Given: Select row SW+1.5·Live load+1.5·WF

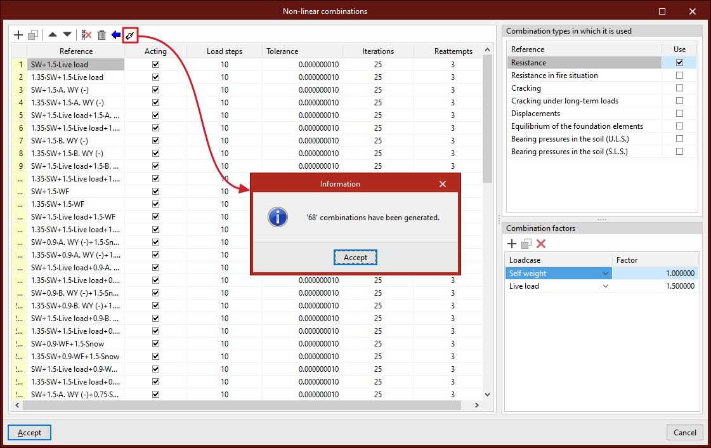Looking at the screenshot, I should point(75,217).
